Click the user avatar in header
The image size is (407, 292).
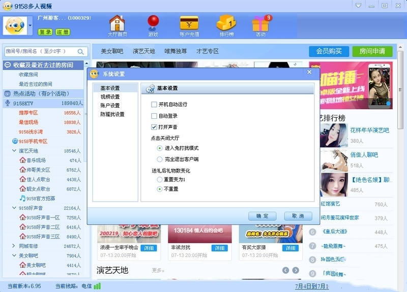point(15,25)
